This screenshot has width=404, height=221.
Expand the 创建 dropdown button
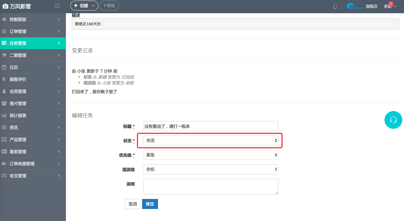tap(84, 6)
